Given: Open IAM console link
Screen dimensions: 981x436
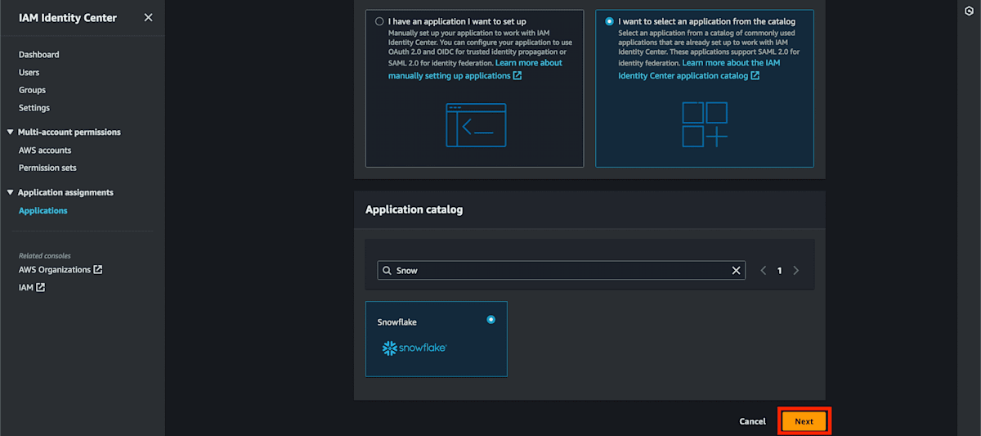Looking at the screenshot, I should (32, 287).
